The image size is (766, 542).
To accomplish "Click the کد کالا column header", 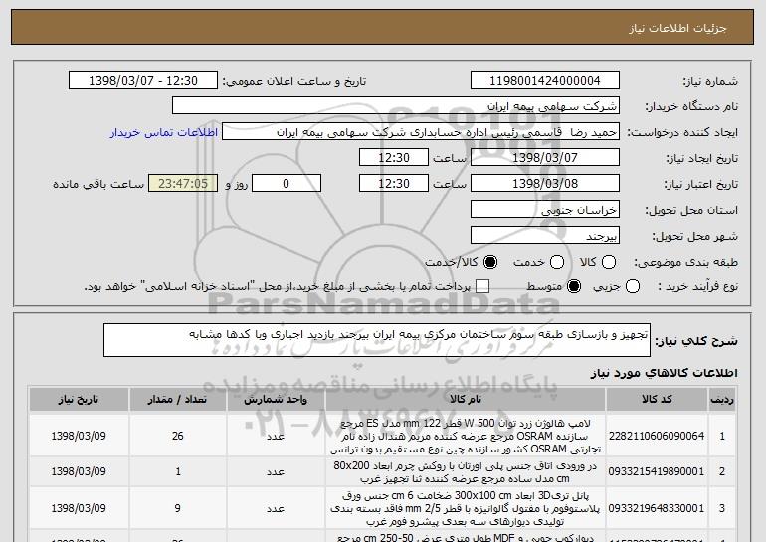I will (657, 400).
